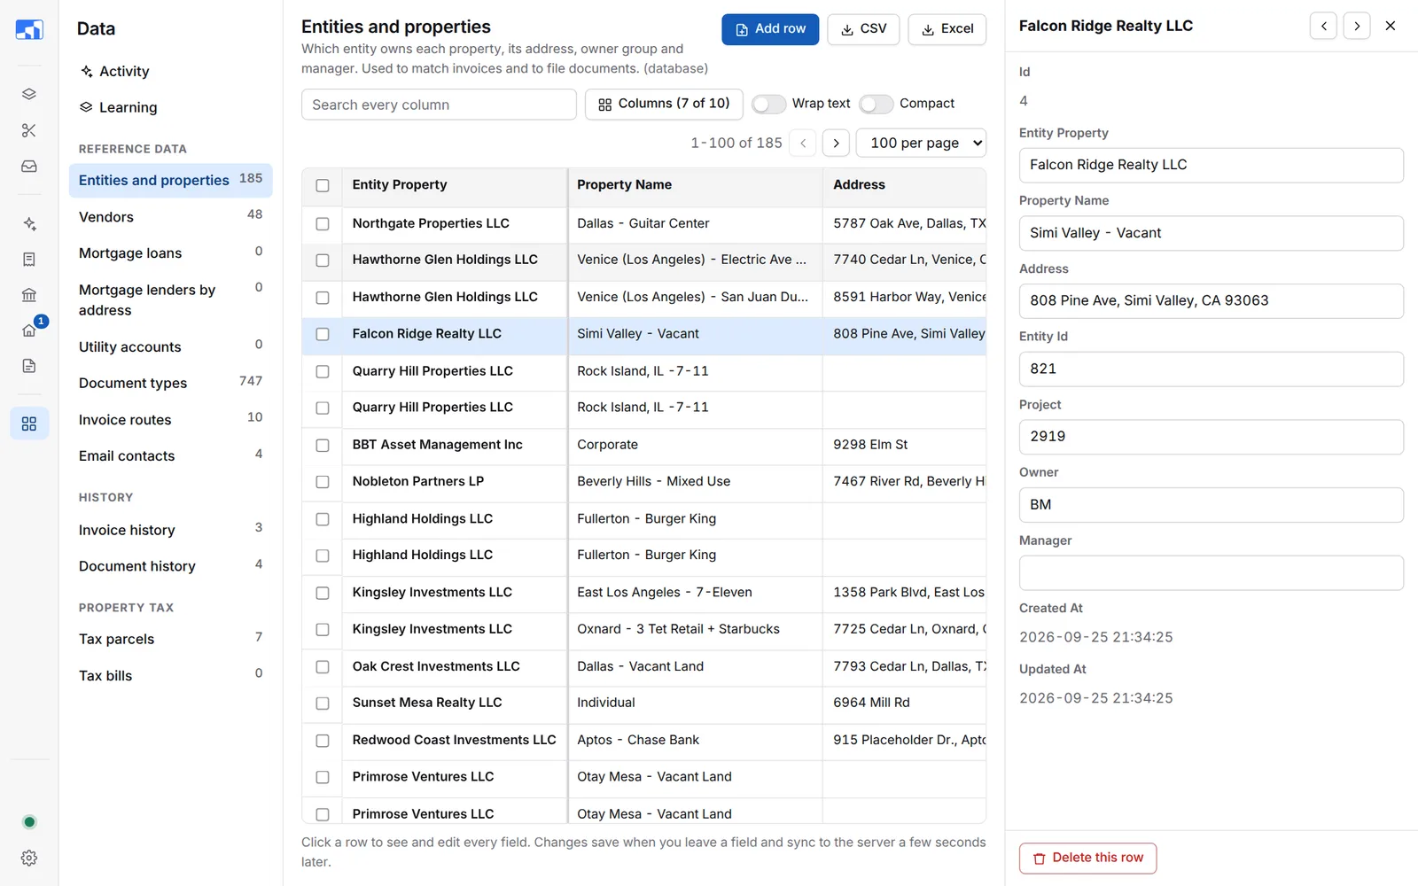The height and width of the screenshot is (886, 1418).
Task: Open the layers icon in the sidebar
Action: point(29,94)
